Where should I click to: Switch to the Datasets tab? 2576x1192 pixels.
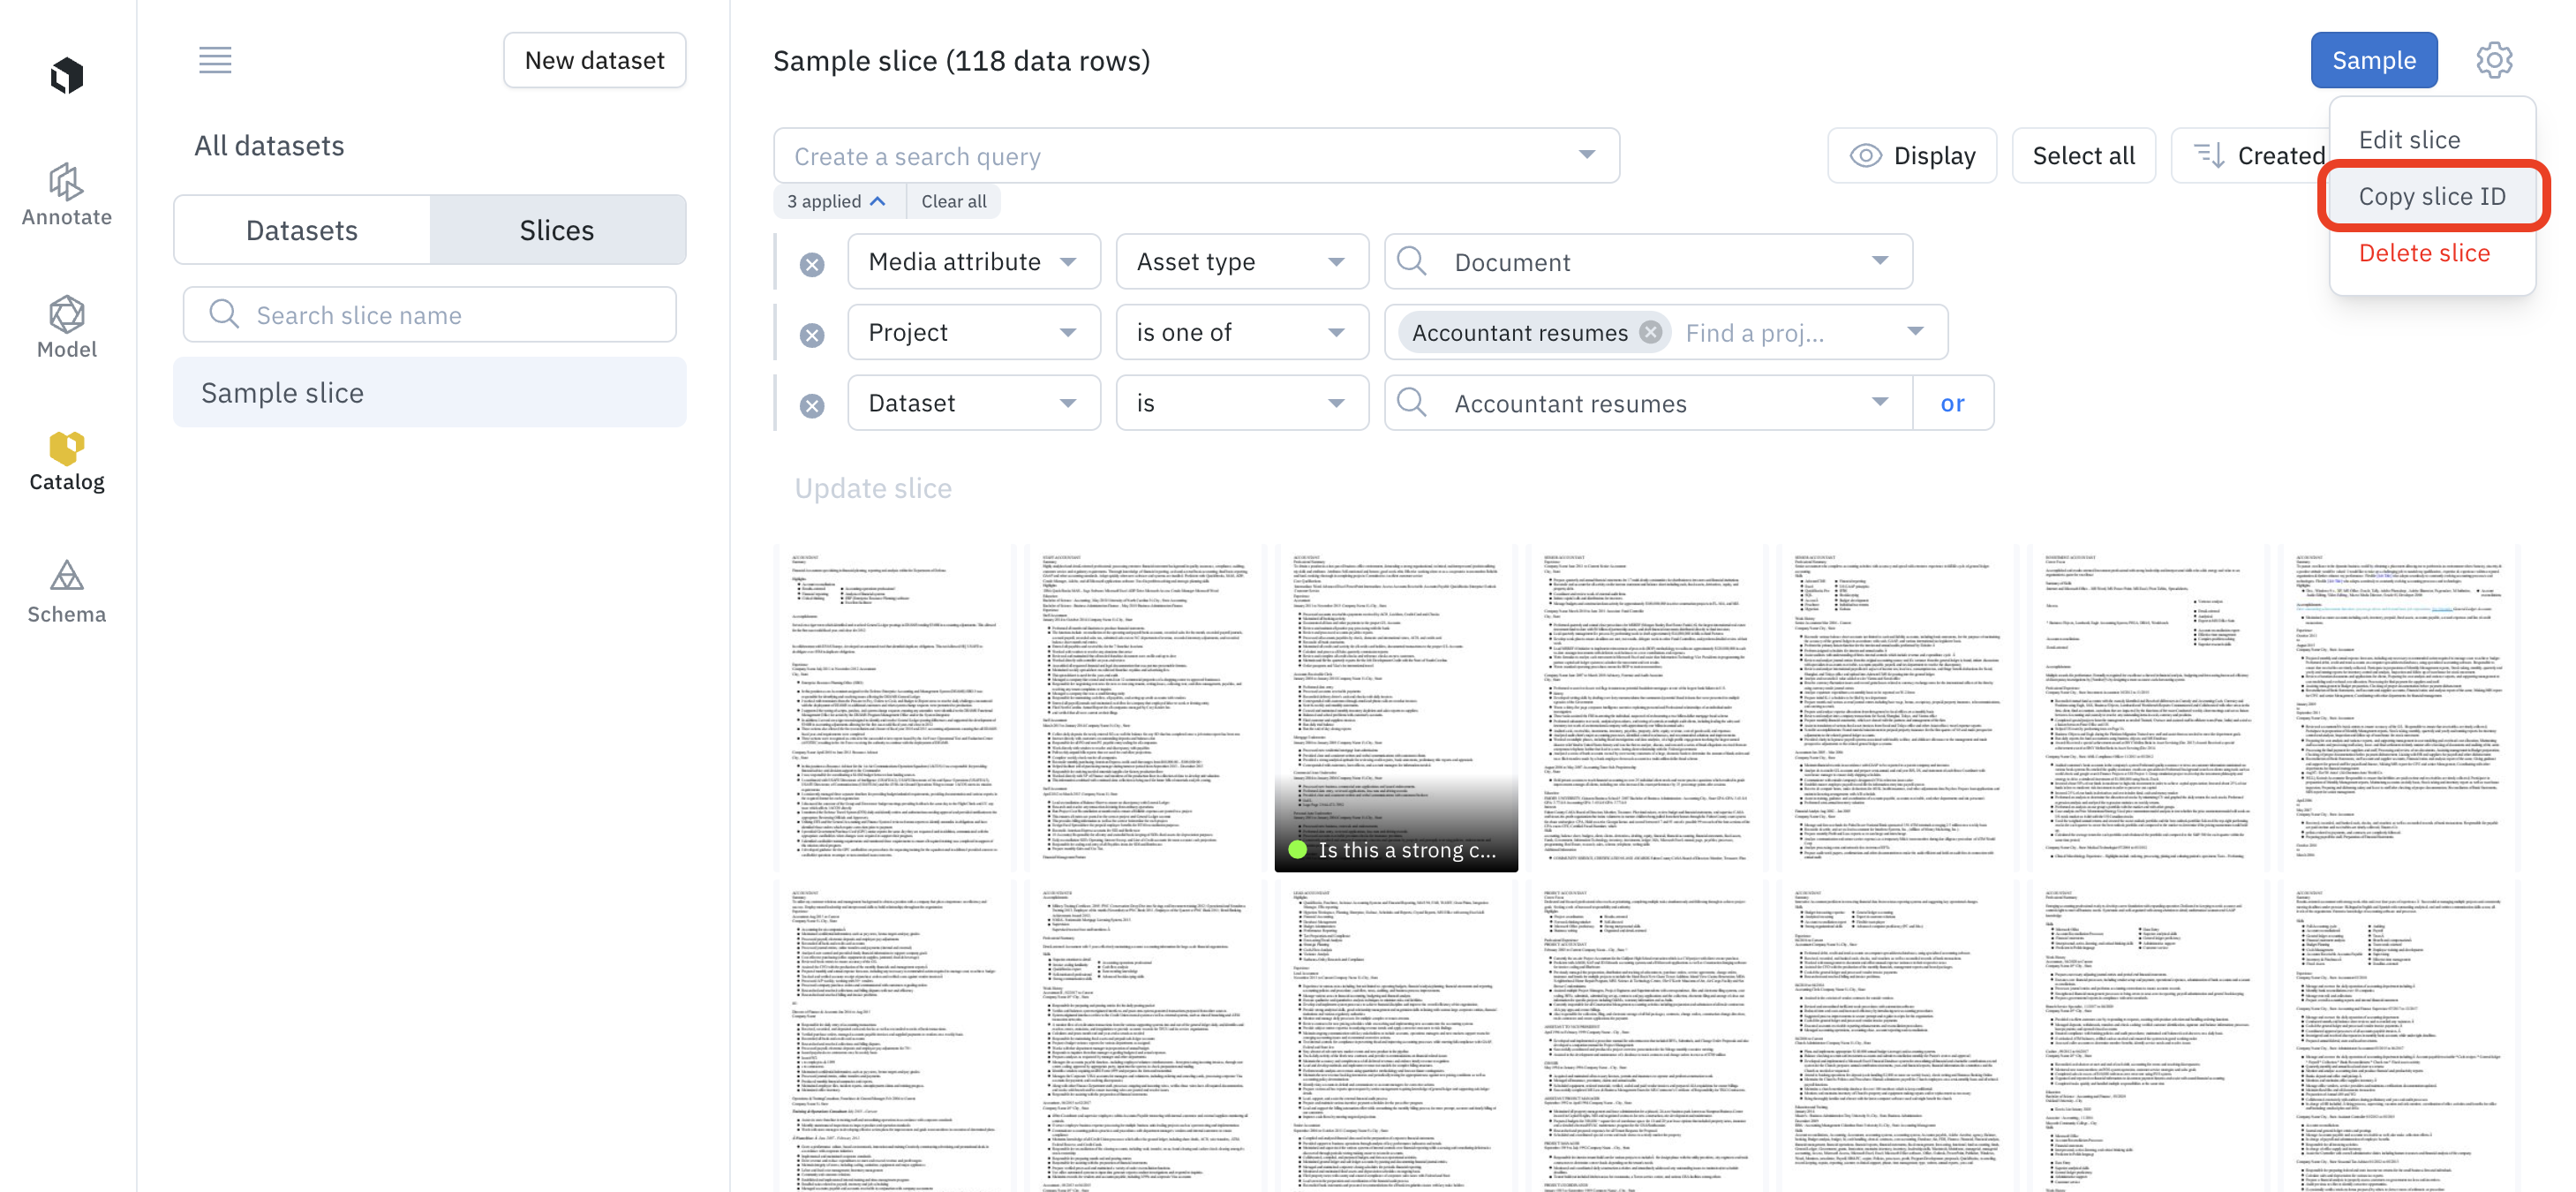(x=302, y=230)
